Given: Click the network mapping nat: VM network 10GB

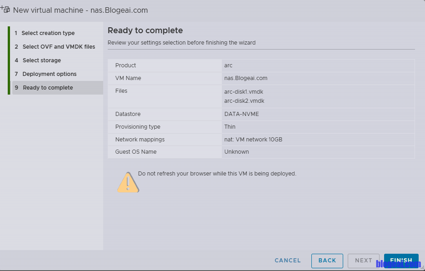Looking at the screenshot, I should [x=253, y=140].
